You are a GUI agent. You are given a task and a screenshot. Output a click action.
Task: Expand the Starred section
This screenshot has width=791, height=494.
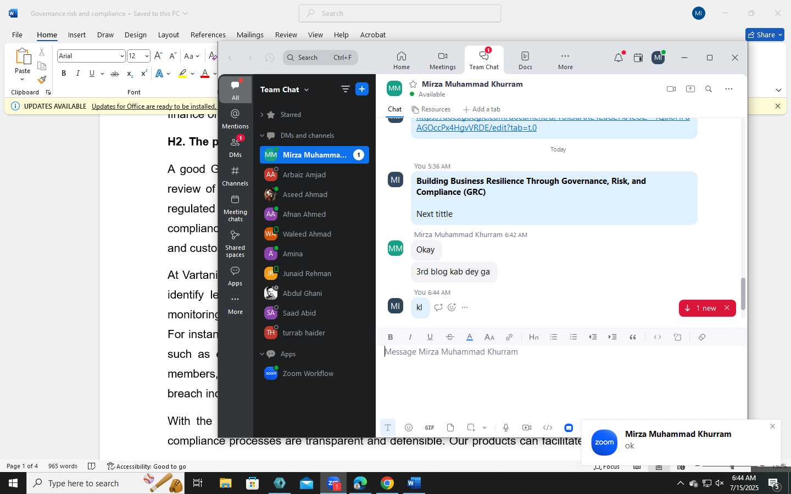coord(262,115)
